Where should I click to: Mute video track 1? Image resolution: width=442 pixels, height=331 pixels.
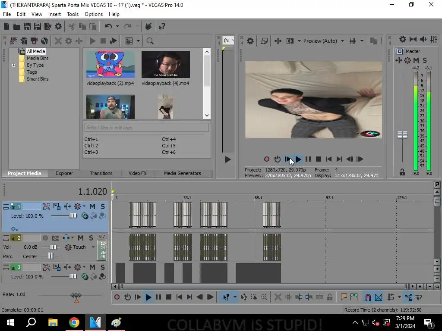[92, 206]
